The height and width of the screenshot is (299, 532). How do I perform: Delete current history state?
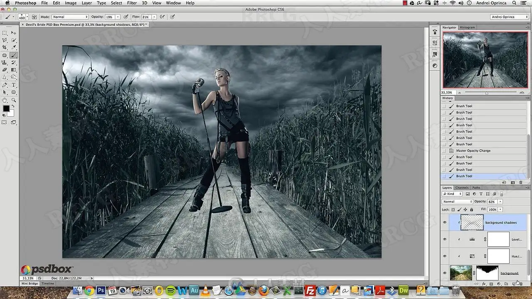pyautogui.click(x=521, y=182)
